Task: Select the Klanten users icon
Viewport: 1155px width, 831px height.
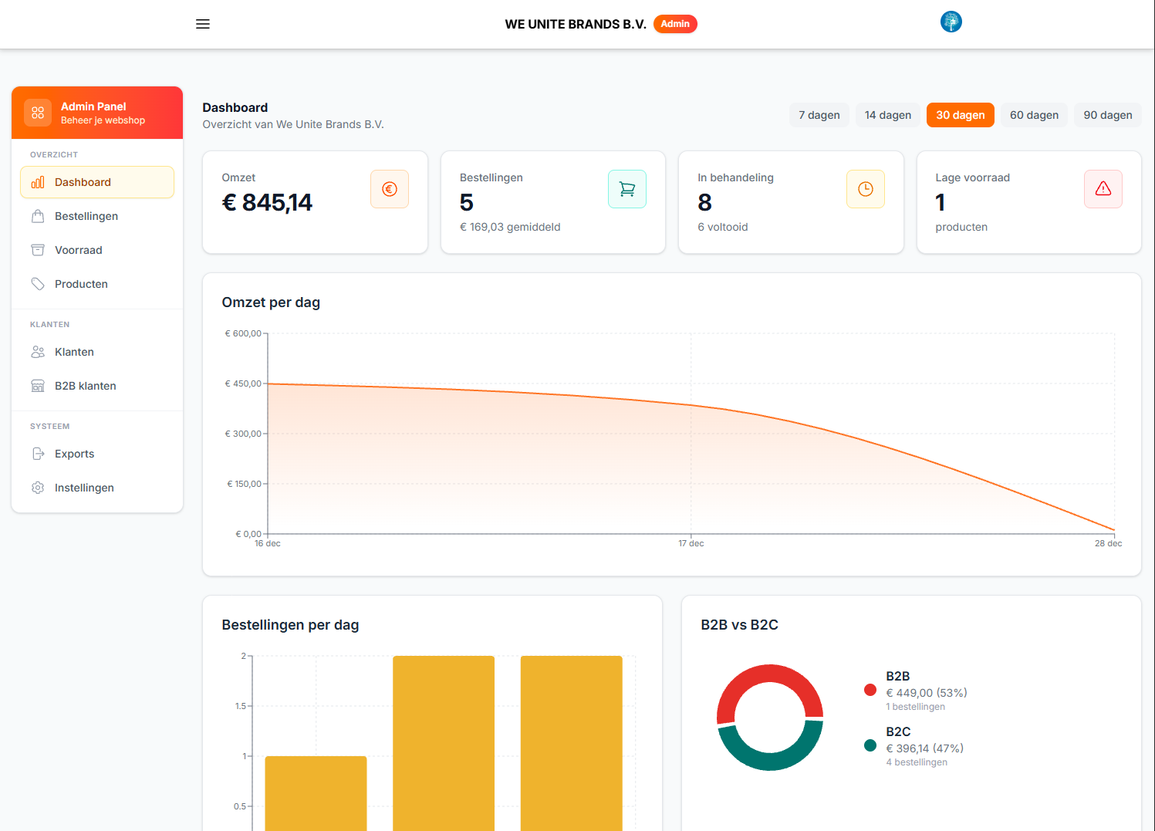Action: point(37,352)
